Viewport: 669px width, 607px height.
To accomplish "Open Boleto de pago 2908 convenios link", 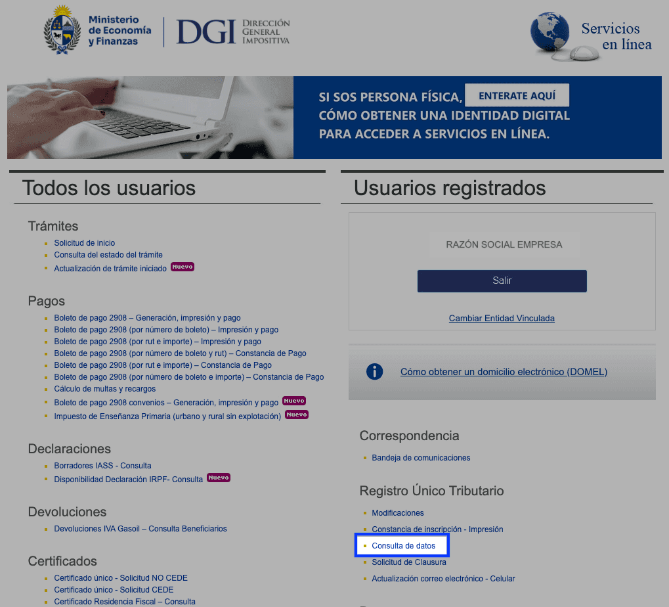I will (166, 403).
